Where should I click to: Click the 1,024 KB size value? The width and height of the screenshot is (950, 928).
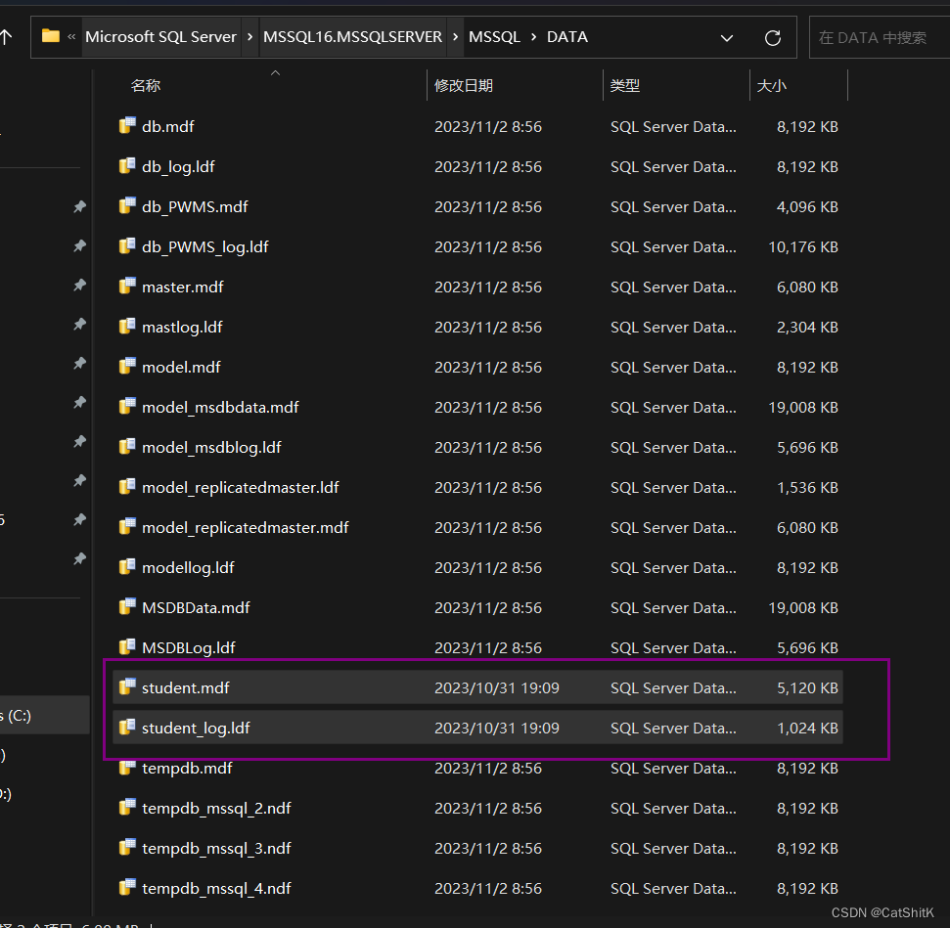tap(807, 729)
